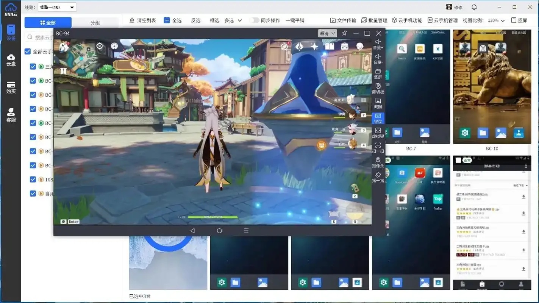The image size is (539, 303).
Task: Switch to the 全部 tab
Action: click(x=48, y=23)
